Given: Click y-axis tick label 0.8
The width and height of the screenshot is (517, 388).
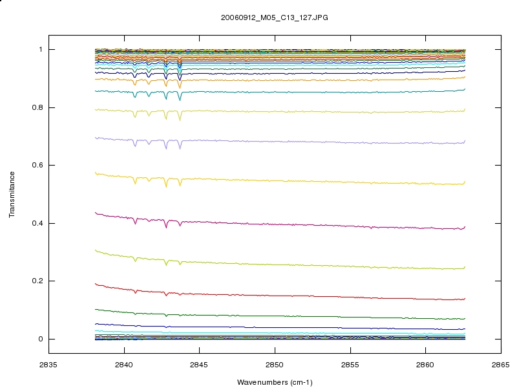Looking at the screenshot, I should [37, 107].
